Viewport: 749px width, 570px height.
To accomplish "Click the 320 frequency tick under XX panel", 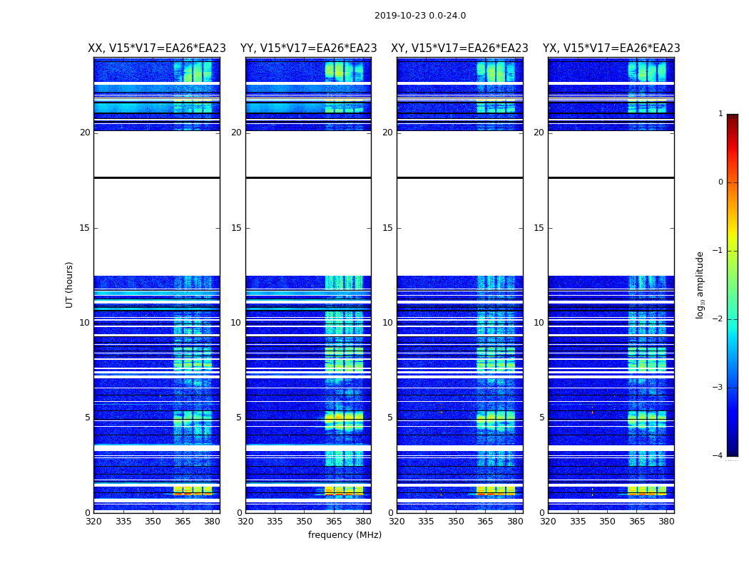I will click(93, 521).
